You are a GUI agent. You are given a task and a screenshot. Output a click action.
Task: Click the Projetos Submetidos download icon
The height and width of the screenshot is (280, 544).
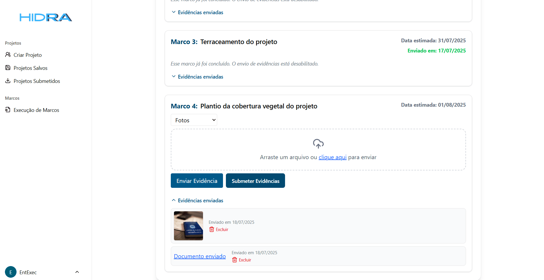(x=8, y=81)
